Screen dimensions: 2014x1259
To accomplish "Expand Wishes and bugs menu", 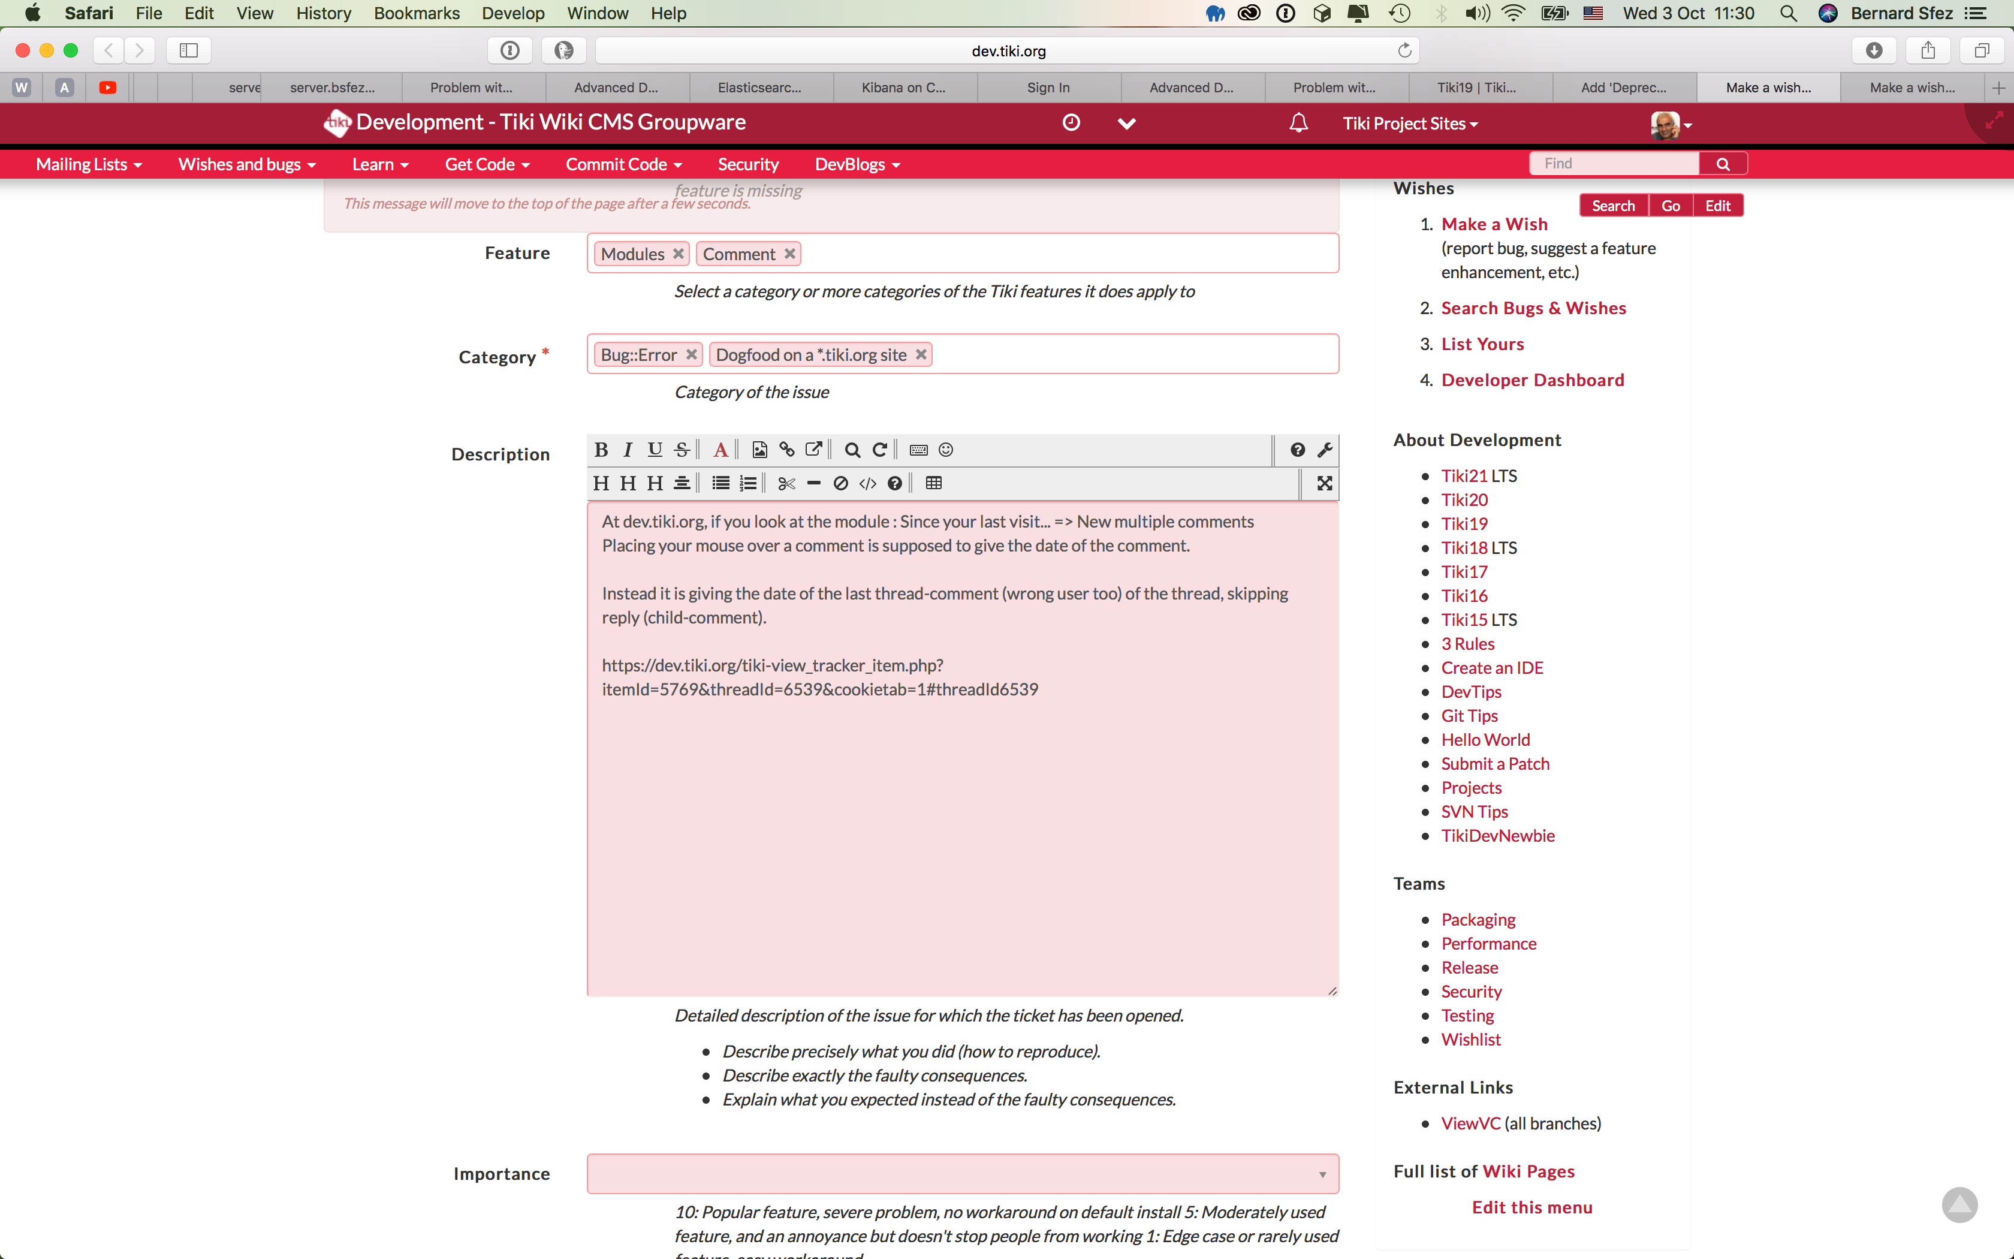I will pos(246,164).
